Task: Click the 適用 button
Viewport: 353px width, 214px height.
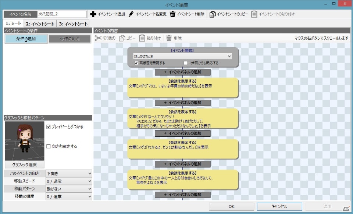Action: (327, 207)
